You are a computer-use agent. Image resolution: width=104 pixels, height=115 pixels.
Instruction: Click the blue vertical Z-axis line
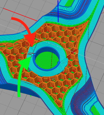58,11
